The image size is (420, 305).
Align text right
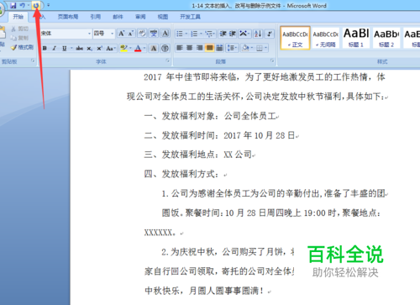pyautogui.click(x=199, y=48)
